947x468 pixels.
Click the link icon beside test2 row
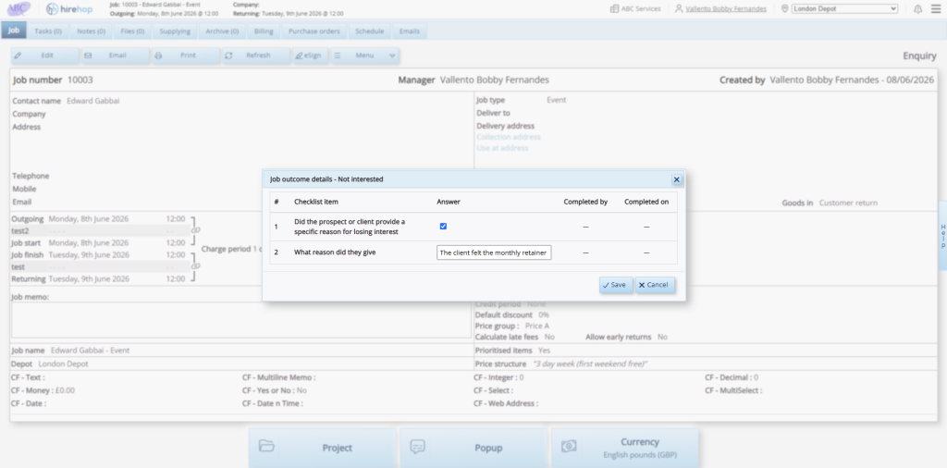point(194,230)
